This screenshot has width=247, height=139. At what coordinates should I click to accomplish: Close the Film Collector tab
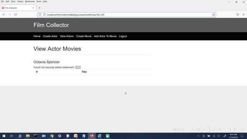(33, 8)
